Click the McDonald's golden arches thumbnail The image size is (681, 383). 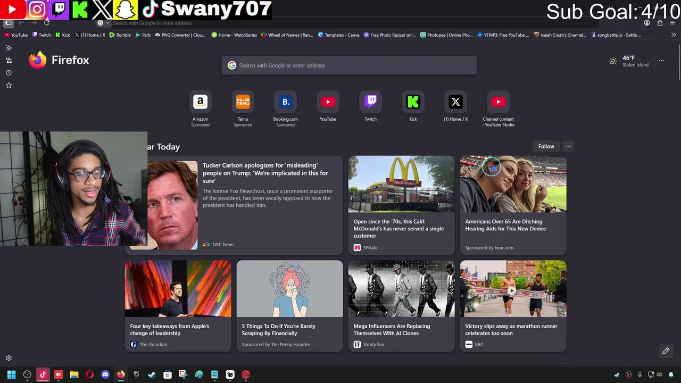tap(401, 184)
